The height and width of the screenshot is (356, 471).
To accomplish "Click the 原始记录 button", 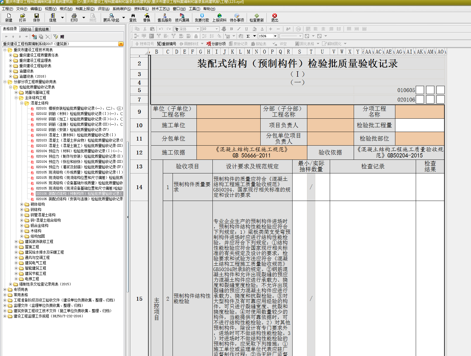I will click(x=238, y=44).
